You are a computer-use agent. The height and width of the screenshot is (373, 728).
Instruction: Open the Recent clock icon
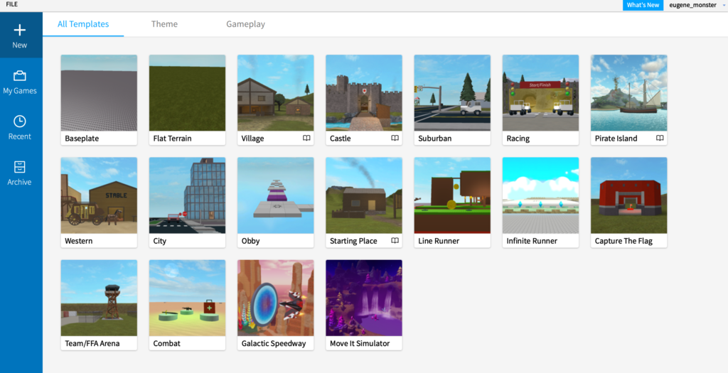click(19, 121)
